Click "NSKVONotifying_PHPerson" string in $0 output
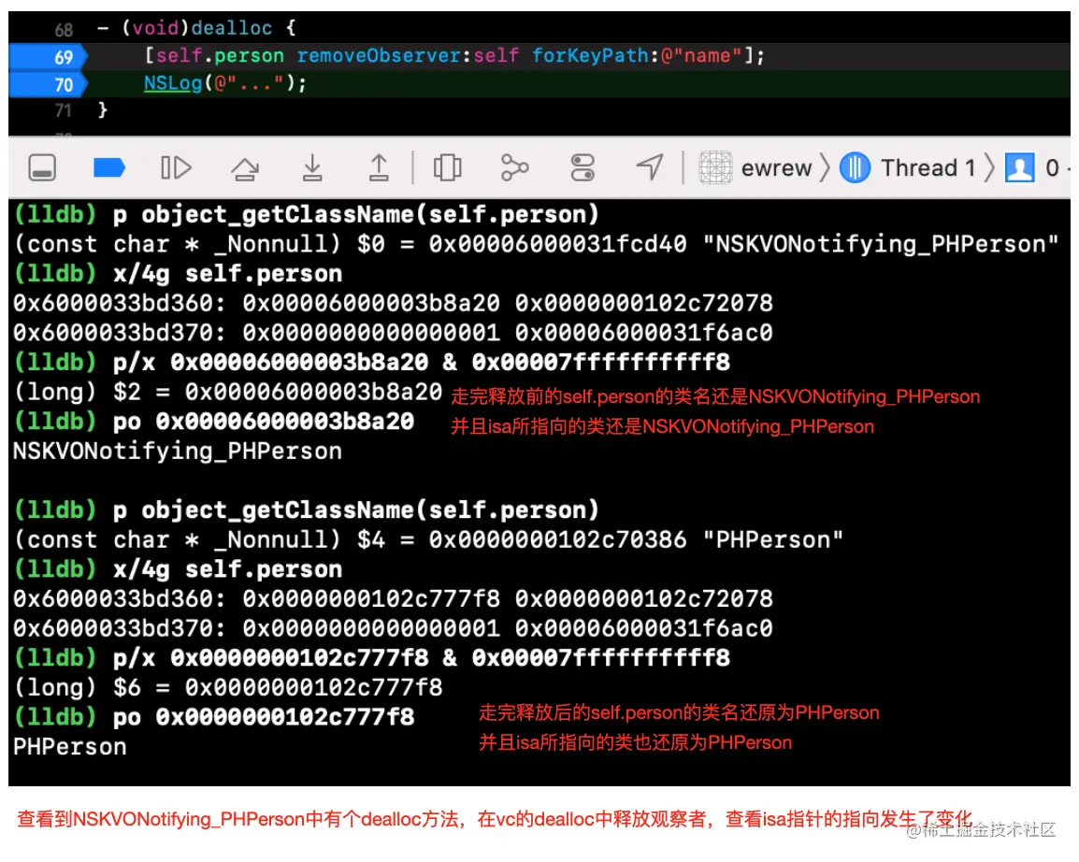Image resolution: width=1079 pixels, height=862 pixels. click(881, 244)
